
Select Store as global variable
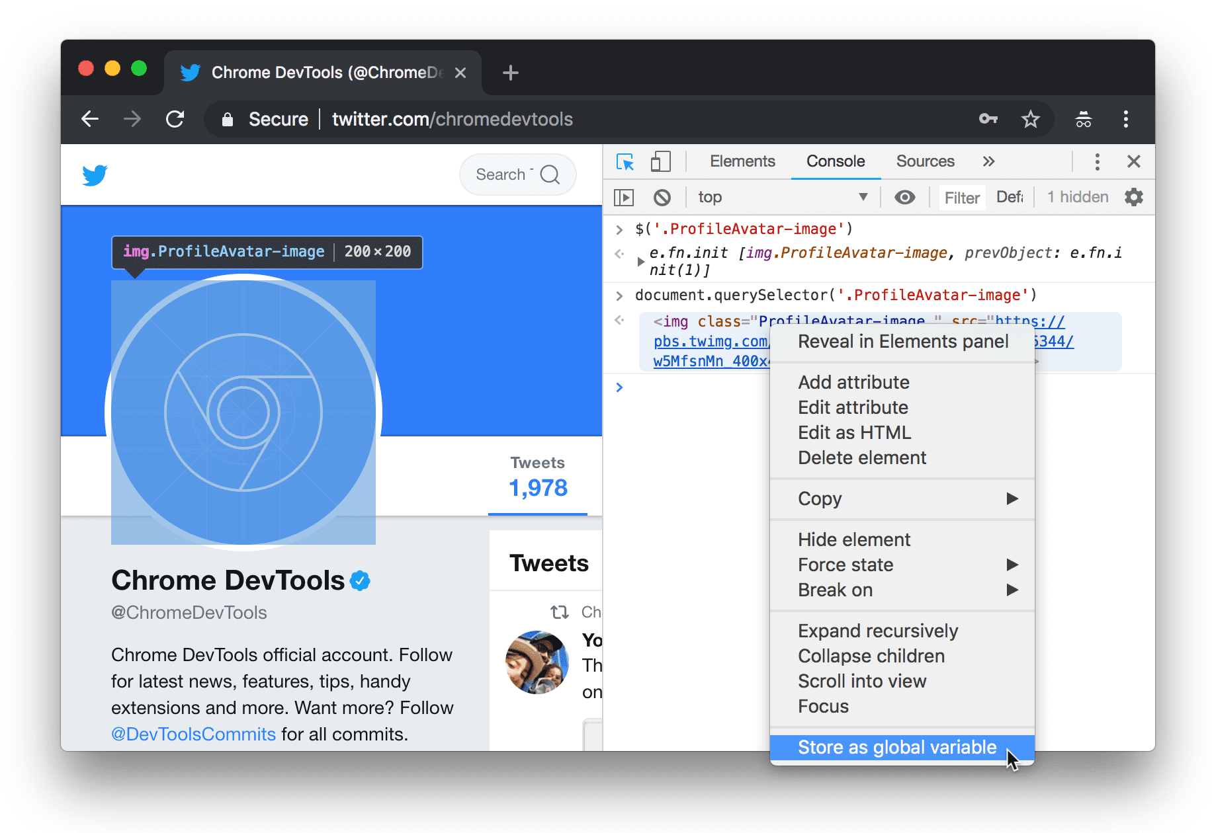896,748
